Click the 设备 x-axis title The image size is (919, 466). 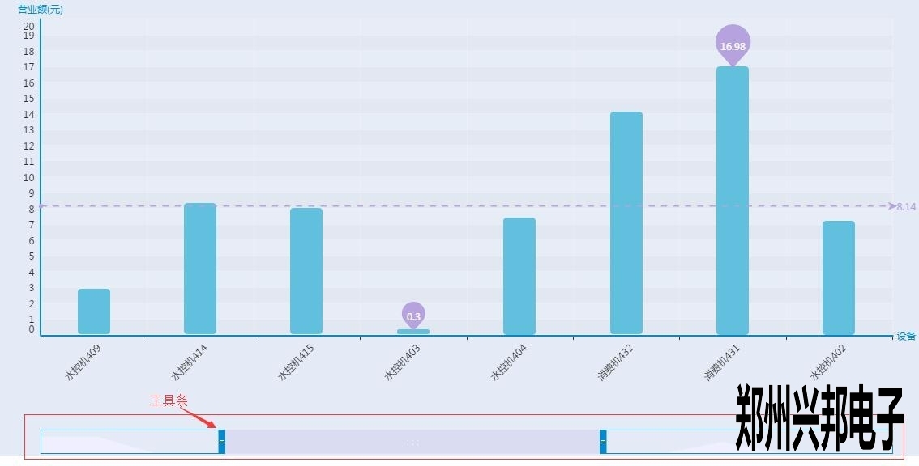click(x=906, y=337)
